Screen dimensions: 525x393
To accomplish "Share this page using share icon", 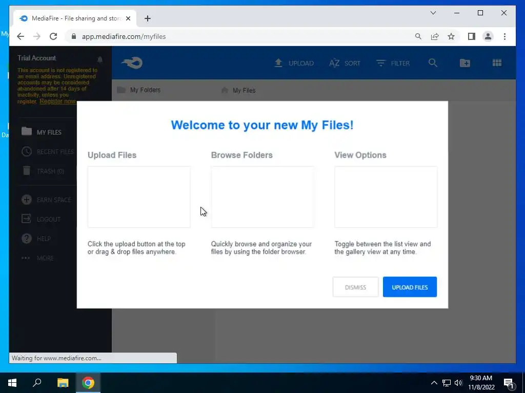I will (435, 36).
